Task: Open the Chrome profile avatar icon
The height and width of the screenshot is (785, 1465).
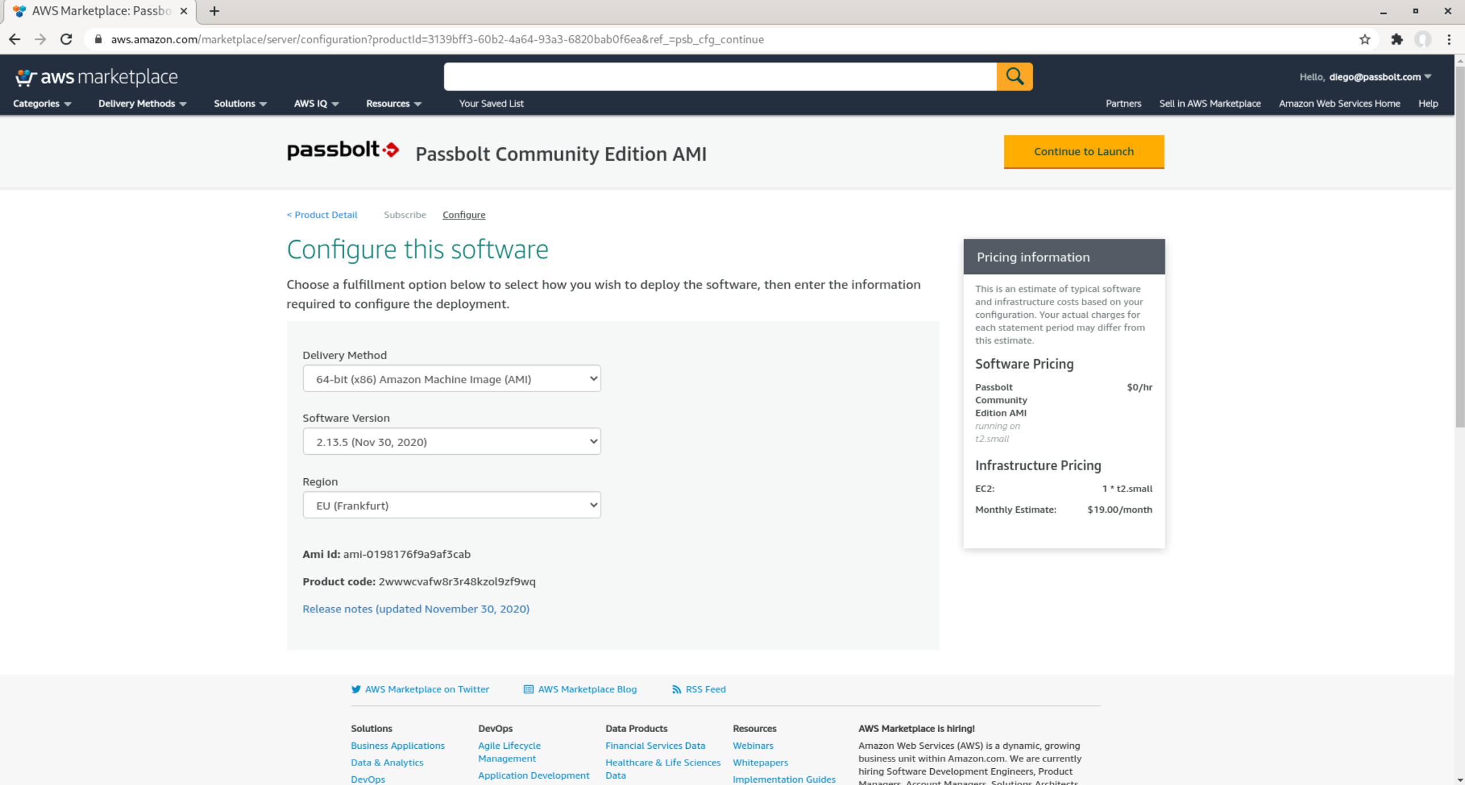Action: tap(1423, 39)
